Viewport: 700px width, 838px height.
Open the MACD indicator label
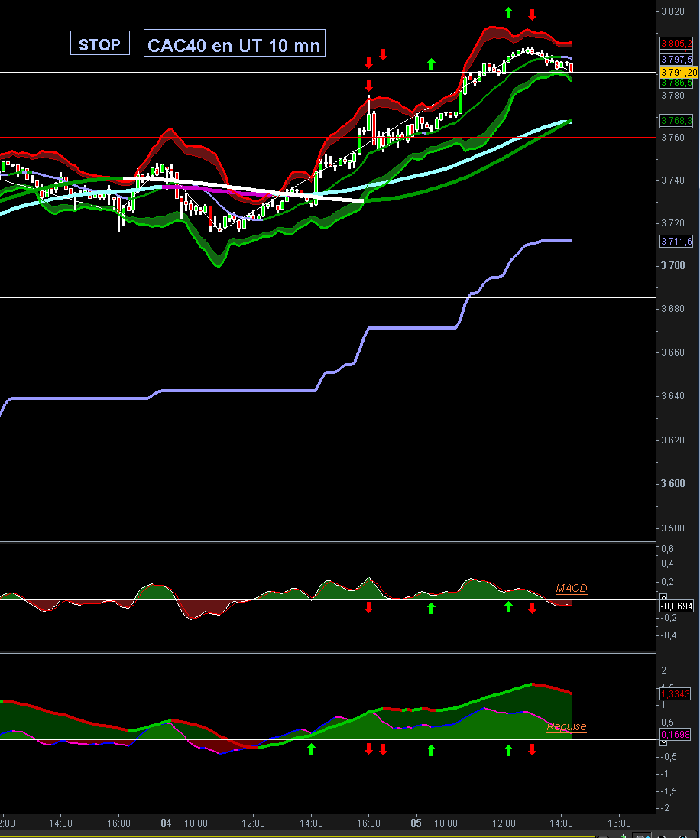point(571,588)
